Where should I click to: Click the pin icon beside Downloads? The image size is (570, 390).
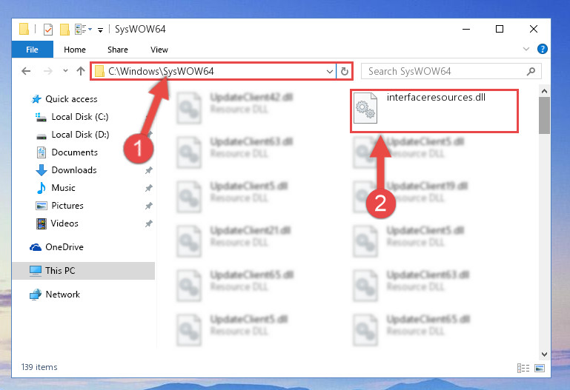click(149, 170)
